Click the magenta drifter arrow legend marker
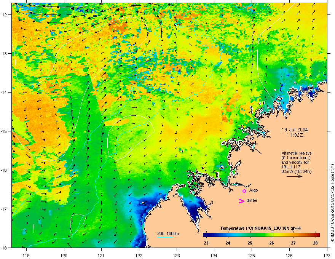Screen dimensions: 335x259 click(x=242, y=201)
